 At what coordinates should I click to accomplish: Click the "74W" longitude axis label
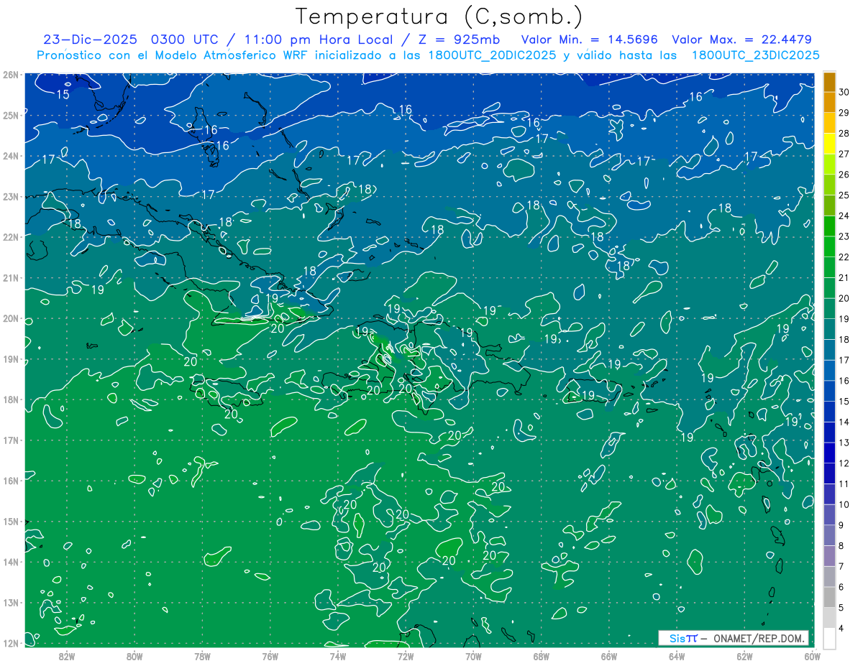338,655
